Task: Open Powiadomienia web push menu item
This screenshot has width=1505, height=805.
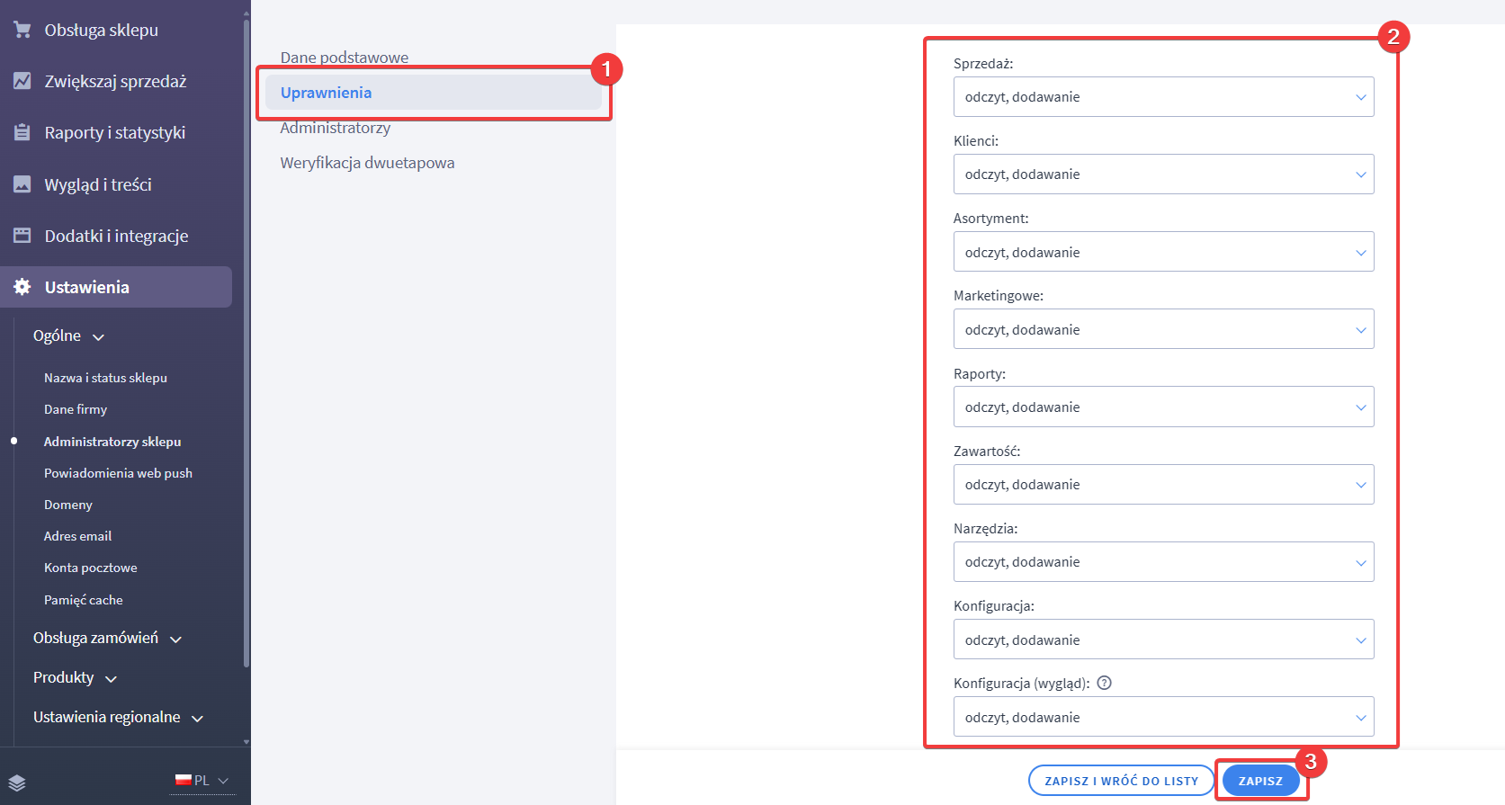Action: pos(118,473)
